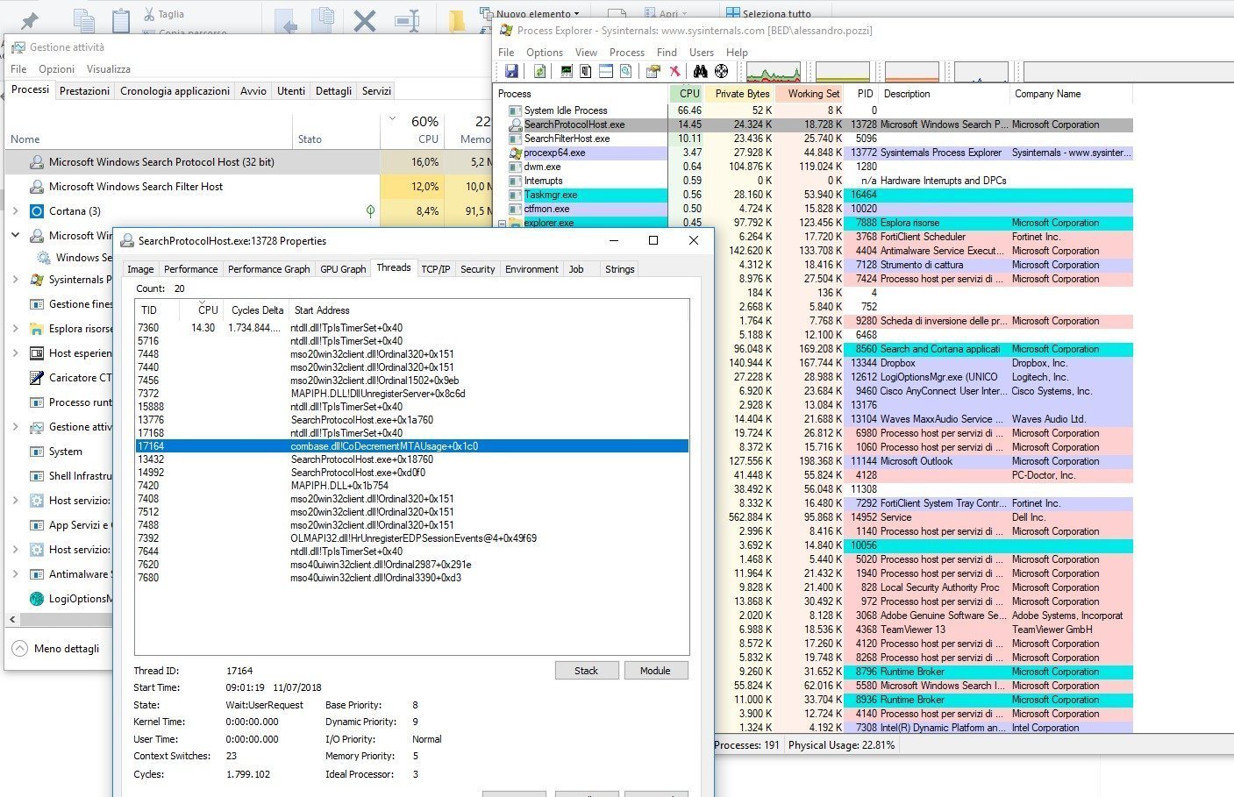1234x797 pixels.
Task: Select Microsoft Windows Search Filter Host row
Action: tap(250, 187)
